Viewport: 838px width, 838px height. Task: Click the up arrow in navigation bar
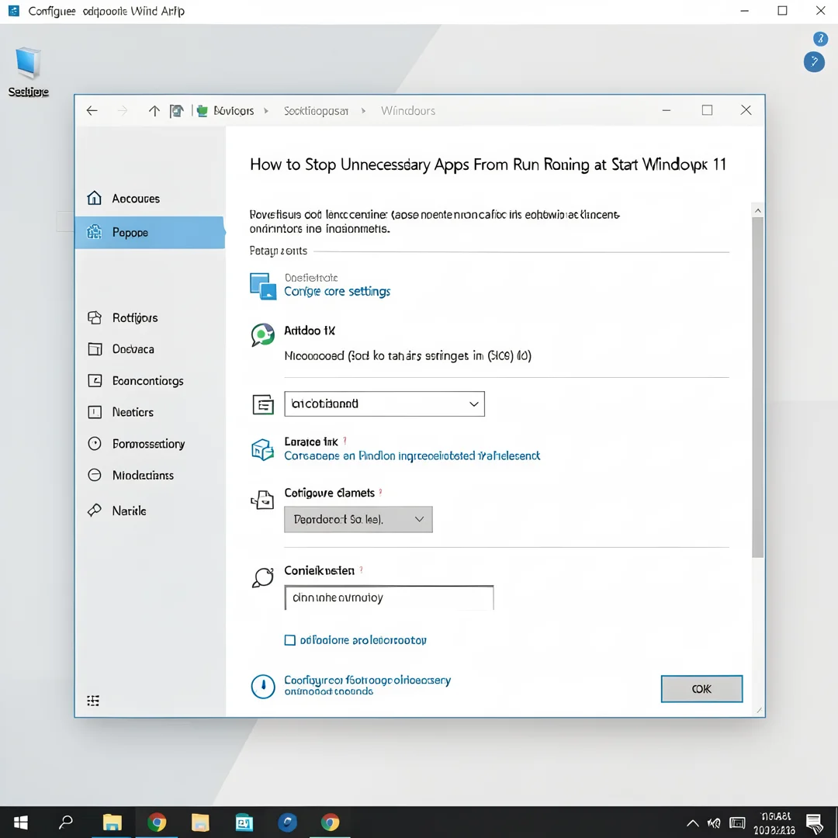tap(154, 111)
